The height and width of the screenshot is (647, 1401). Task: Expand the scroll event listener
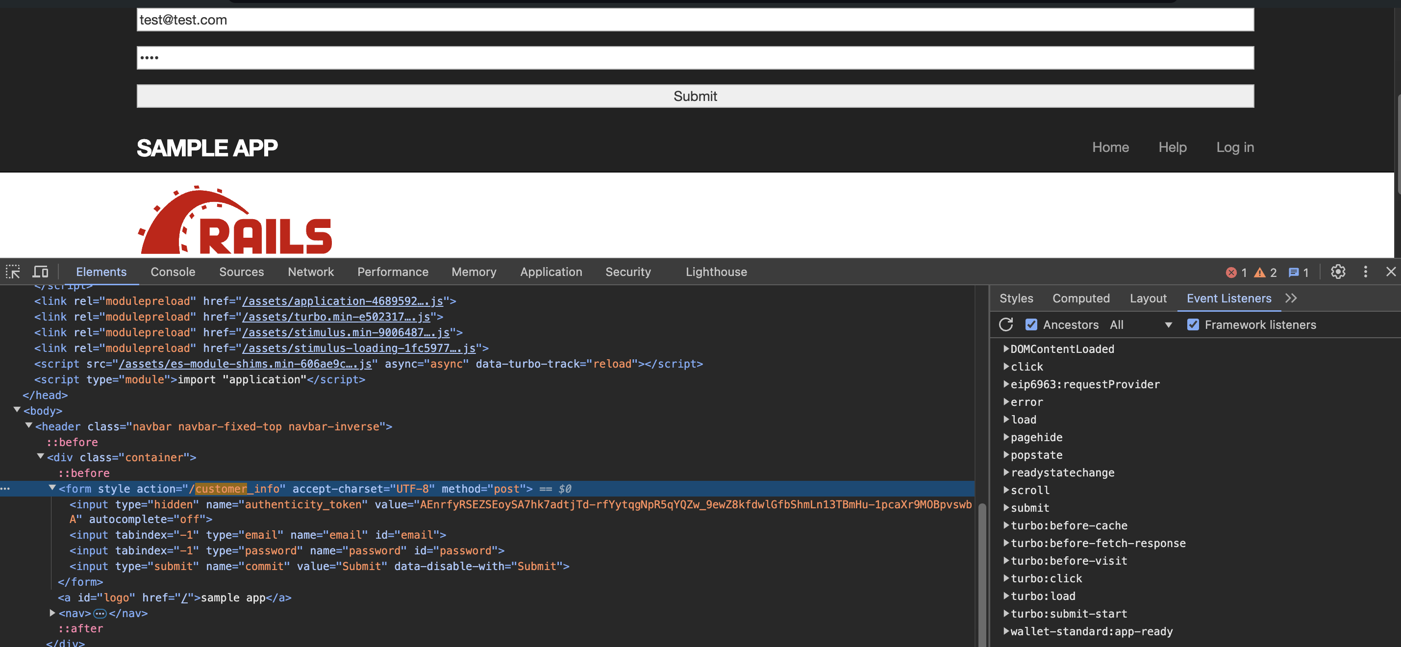[x=1006, y=490]
